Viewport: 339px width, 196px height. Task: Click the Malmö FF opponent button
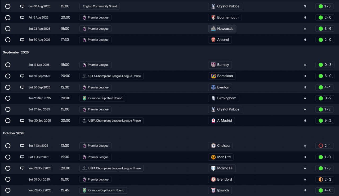(x=222, y=168)
